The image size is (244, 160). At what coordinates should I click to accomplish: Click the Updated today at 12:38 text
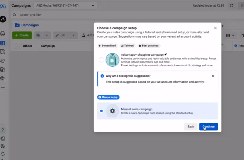(208, 6)
